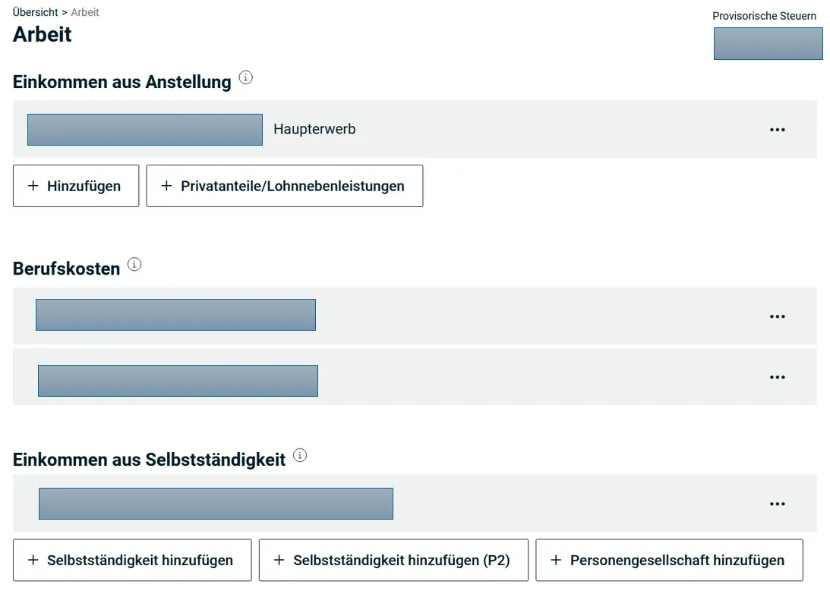Open info tooltip for Berufskosten section

pos(135,263)
